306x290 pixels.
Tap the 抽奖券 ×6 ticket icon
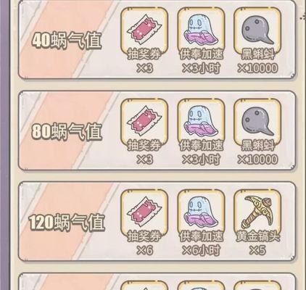click(x=144, y=212)
